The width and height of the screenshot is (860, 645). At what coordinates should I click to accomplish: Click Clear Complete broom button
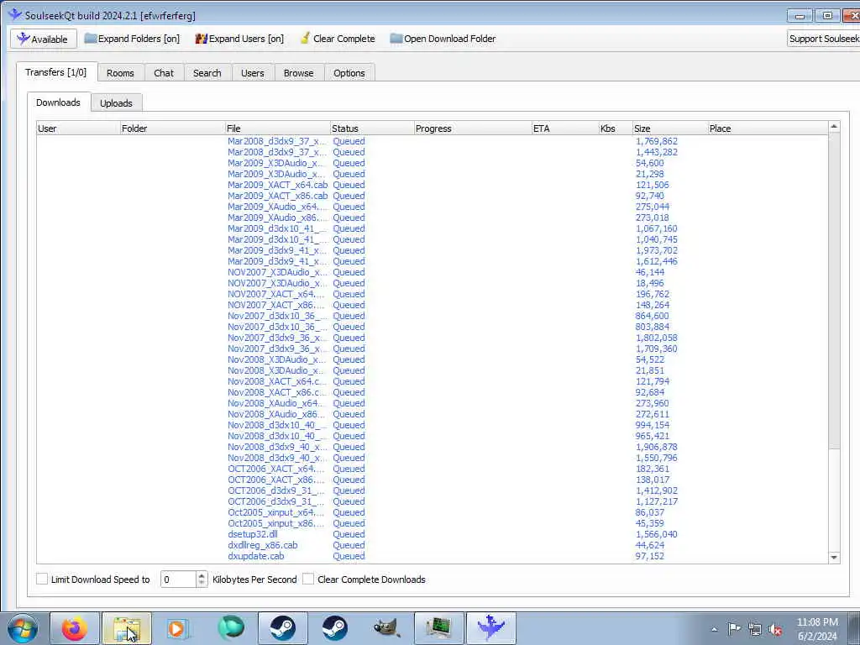338,39
